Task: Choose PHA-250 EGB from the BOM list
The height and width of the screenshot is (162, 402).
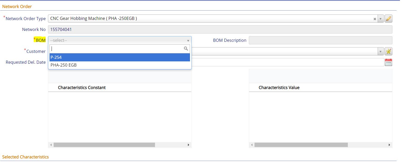Action: pos(120,65)
